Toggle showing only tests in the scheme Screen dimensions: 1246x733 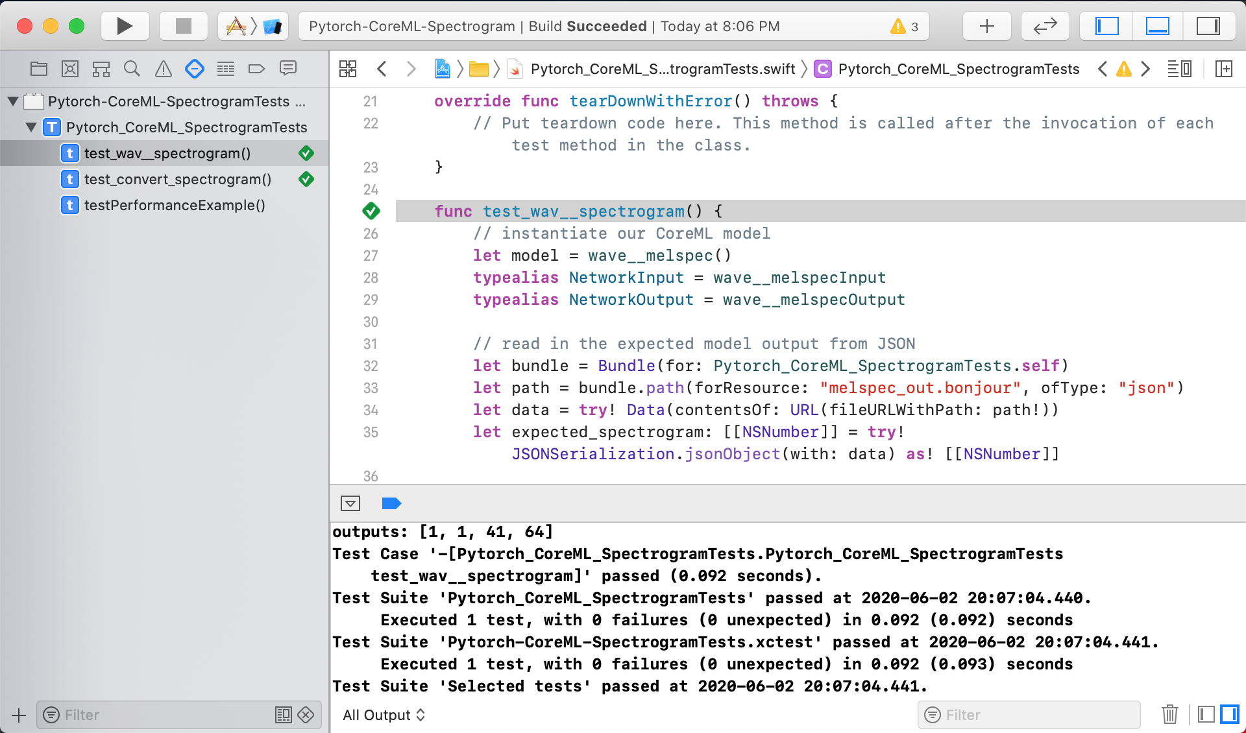pos(284,715)
